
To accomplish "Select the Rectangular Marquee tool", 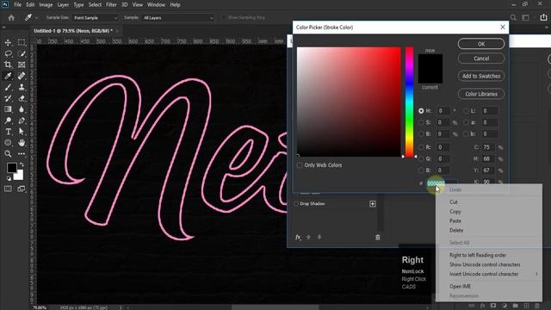I will (x=22, y=42).
